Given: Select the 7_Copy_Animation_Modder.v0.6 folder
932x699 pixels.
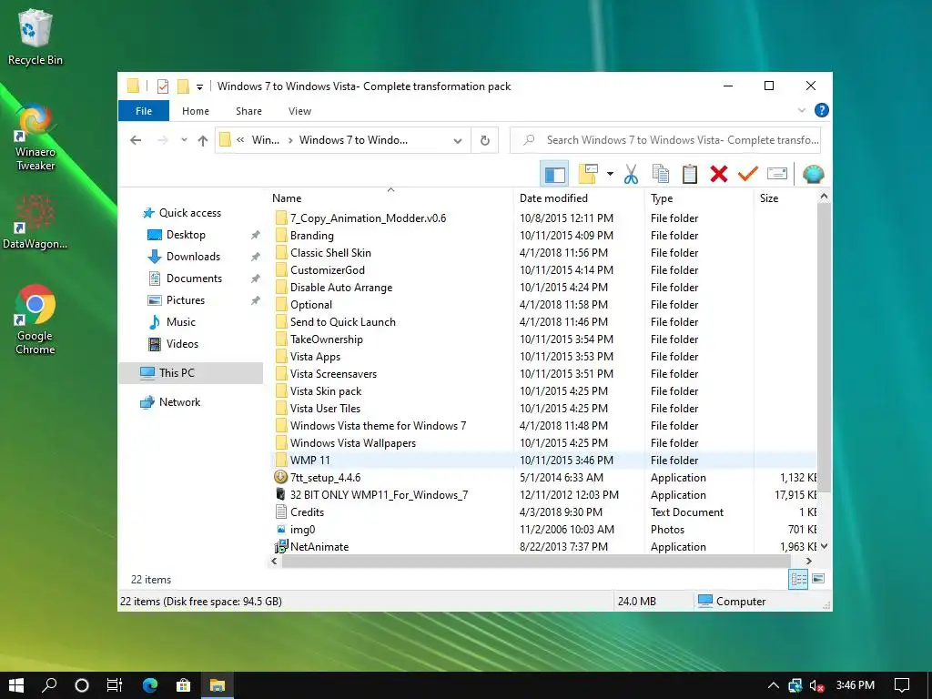Looking at the screenshot, I should pos(543,218).
